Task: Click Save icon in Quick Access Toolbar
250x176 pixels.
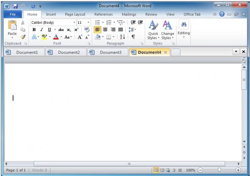Action: click(15, 6)
